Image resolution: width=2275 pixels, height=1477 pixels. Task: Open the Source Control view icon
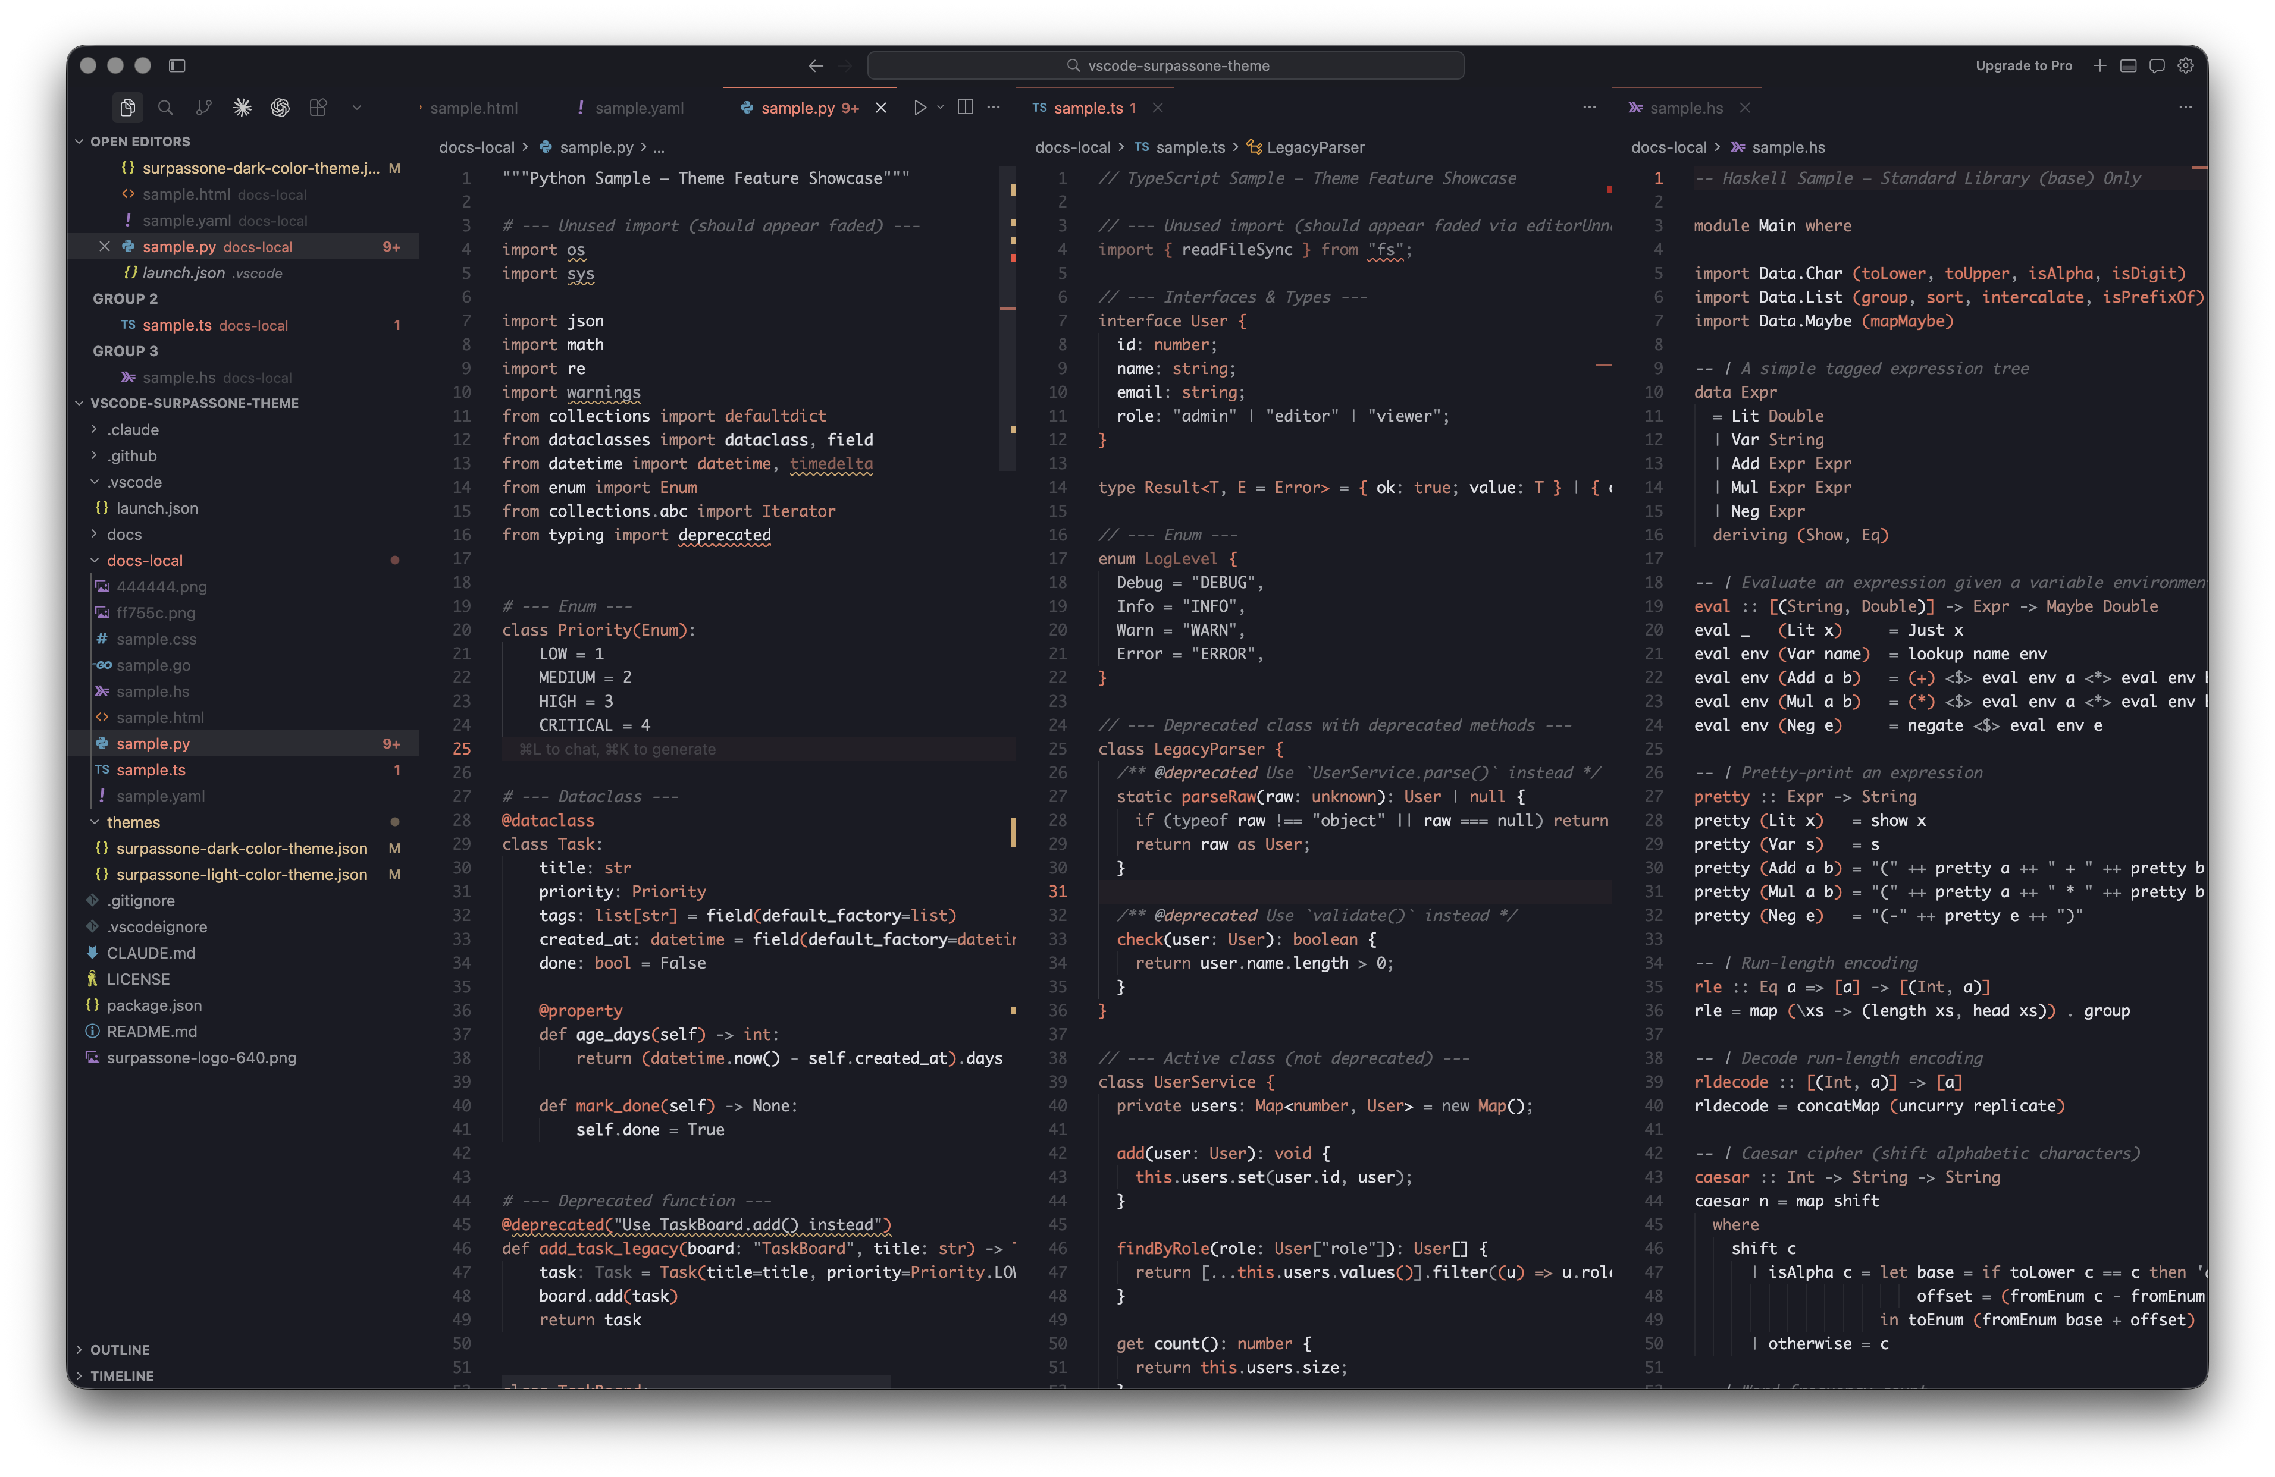(203, 108)
